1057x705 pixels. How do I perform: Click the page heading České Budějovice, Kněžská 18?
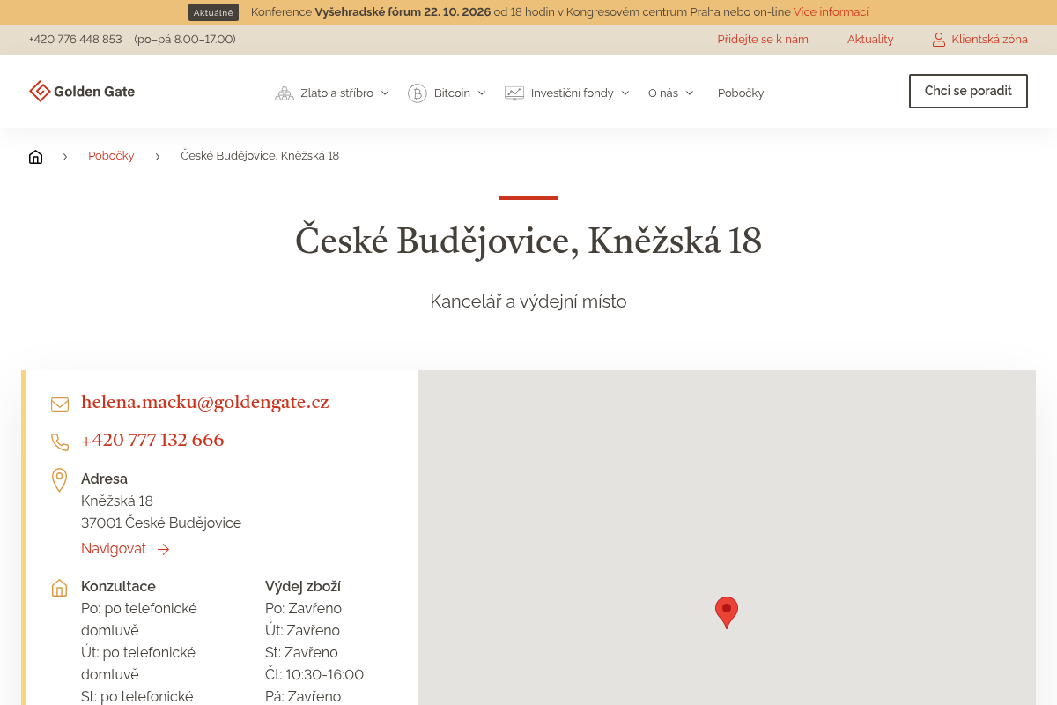tap(528, 241)
